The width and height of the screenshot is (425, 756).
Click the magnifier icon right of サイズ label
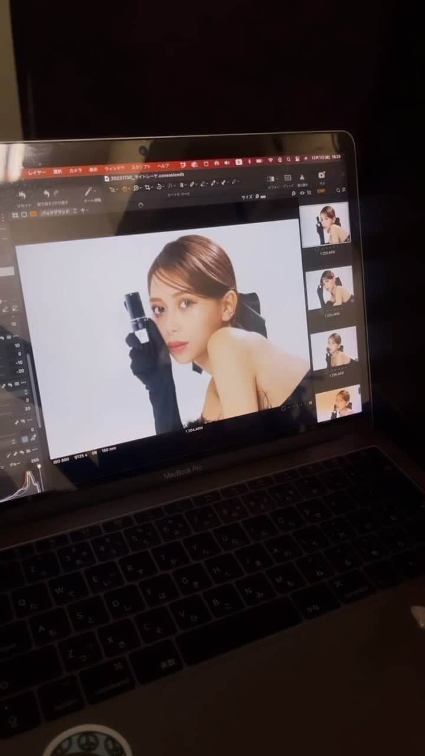[x=257, y=195]
